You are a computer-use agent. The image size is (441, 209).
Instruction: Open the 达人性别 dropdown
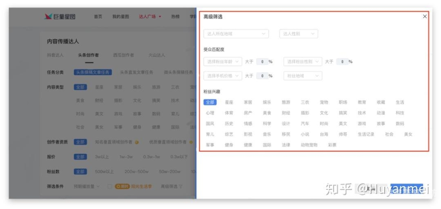[x=299, y=34]
